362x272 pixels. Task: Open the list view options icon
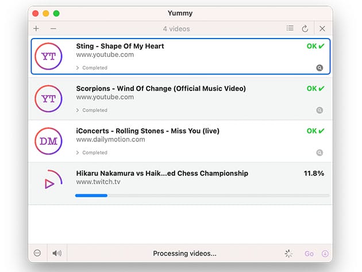[x=290, y=28]
